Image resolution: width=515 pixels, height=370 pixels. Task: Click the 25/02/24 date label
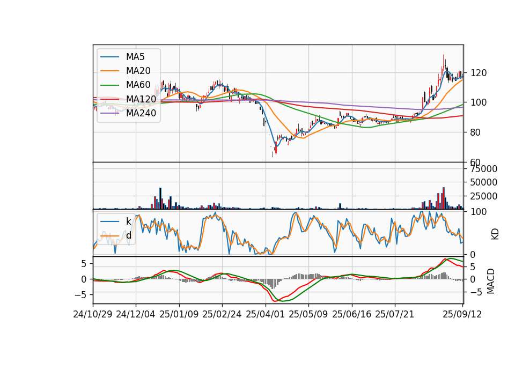(222, 314)
